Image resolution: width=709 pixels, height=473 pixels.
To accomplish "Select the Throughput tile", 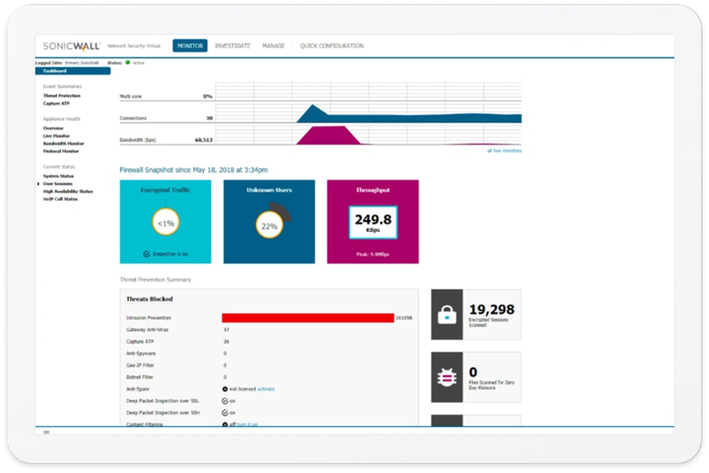I will (x=372, y=221).
